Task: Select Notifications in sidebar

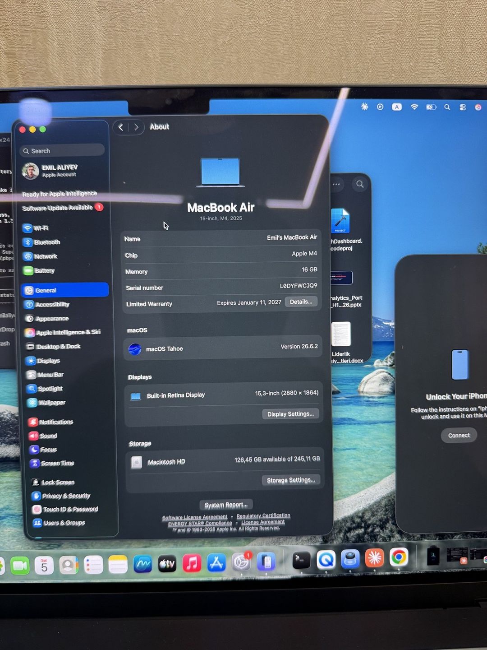Action: [57, 422]
